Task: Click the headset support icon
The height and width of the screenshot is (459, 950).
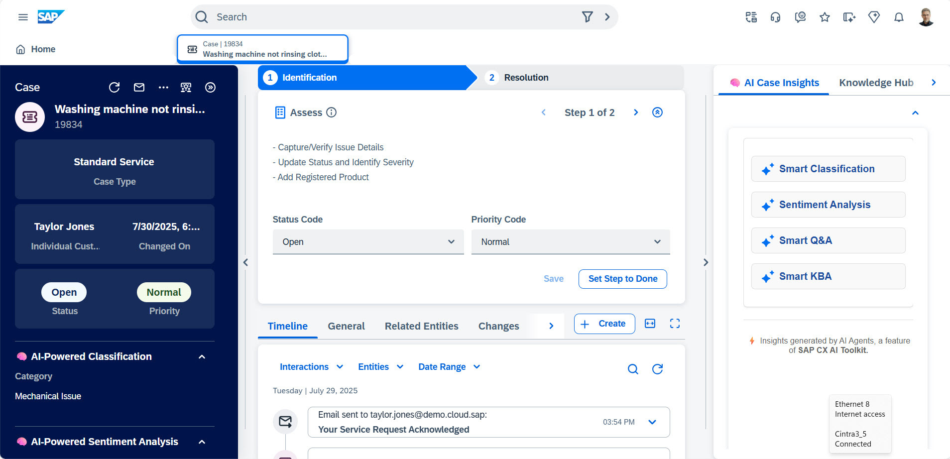Action: click(x=775, y=17)
